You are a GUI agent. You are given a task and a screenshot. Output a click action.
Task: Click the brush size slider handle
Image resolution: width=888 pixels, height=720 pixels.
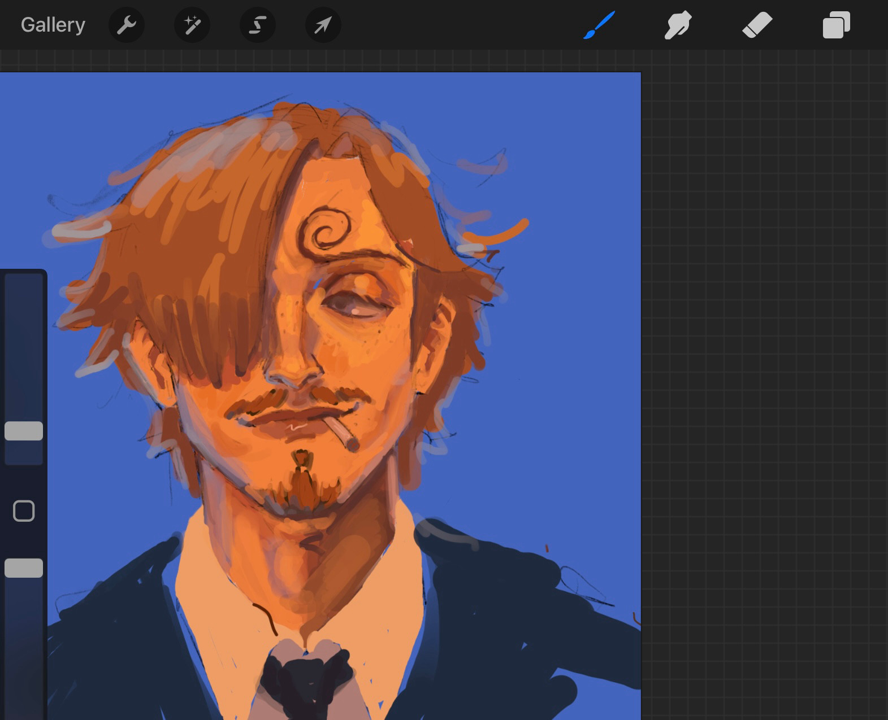pyautogui.click(x=24, y=431)
